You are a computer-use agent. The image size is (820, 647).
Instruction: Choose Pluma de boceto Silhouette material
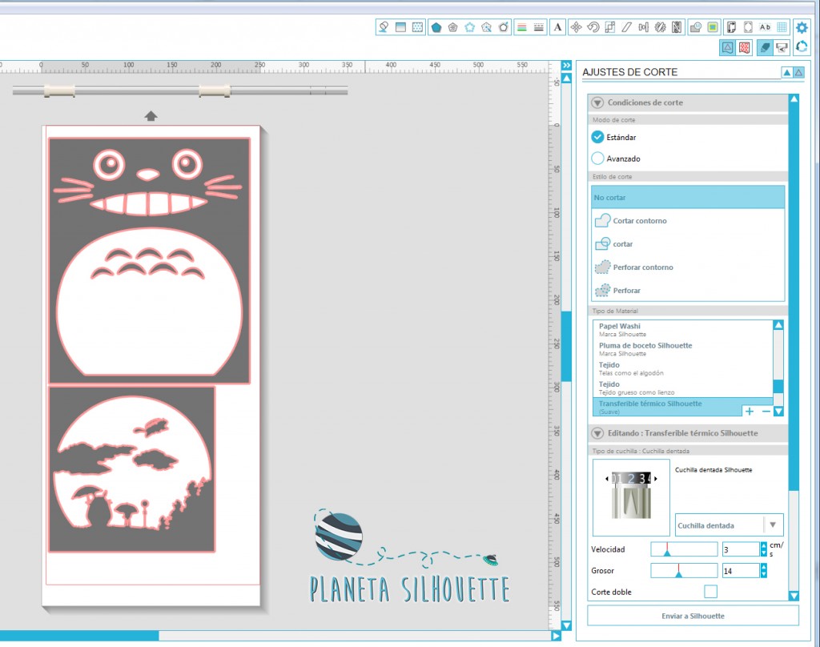(x=682, y=349)
